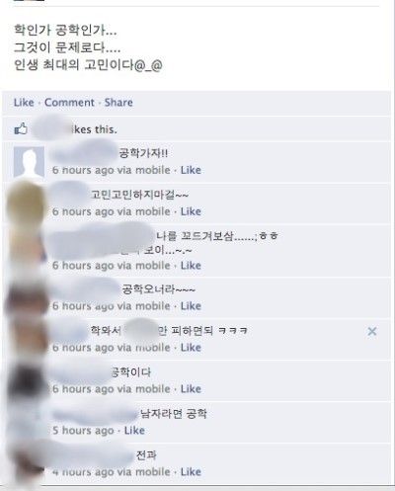
Task: Like the comment ending with 꼬드겨보삼
Action: pyautogui.click(x=191, y=266)
